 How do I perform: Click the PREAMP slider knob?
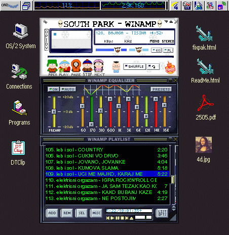coord(54,111)
